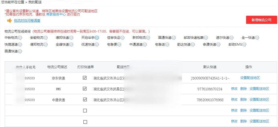Click 修改 in the EMS row
This screenshot has height=127, width=278.
click(234, 89)
